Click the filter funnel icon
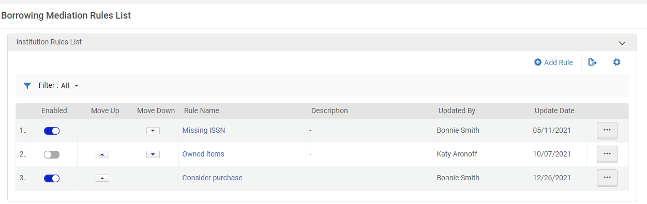The width and height of the screenshot is (647, 204). [x=27, y=86]
